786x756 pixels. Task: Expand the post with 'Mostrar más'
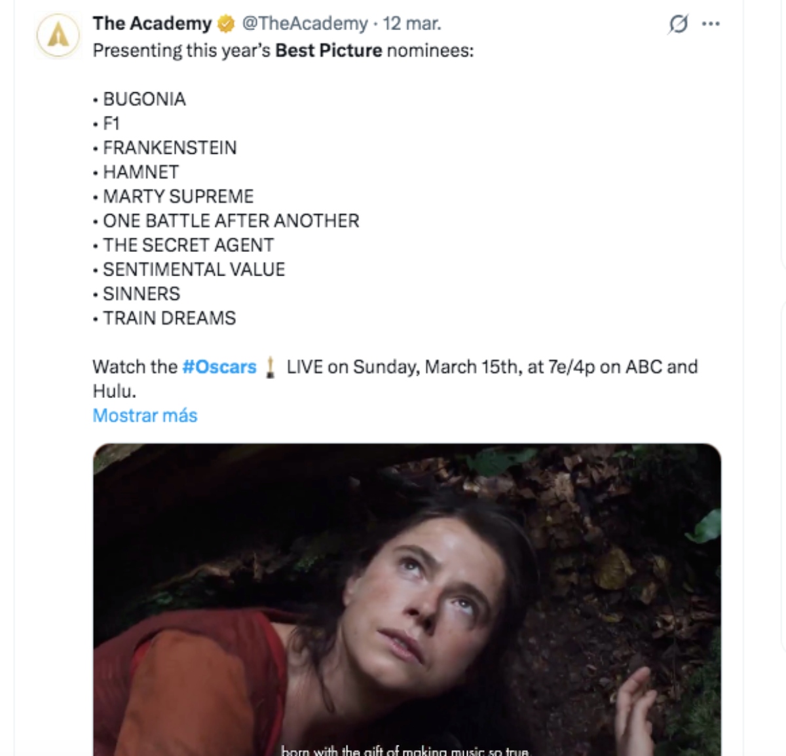[x=145, y=416]
